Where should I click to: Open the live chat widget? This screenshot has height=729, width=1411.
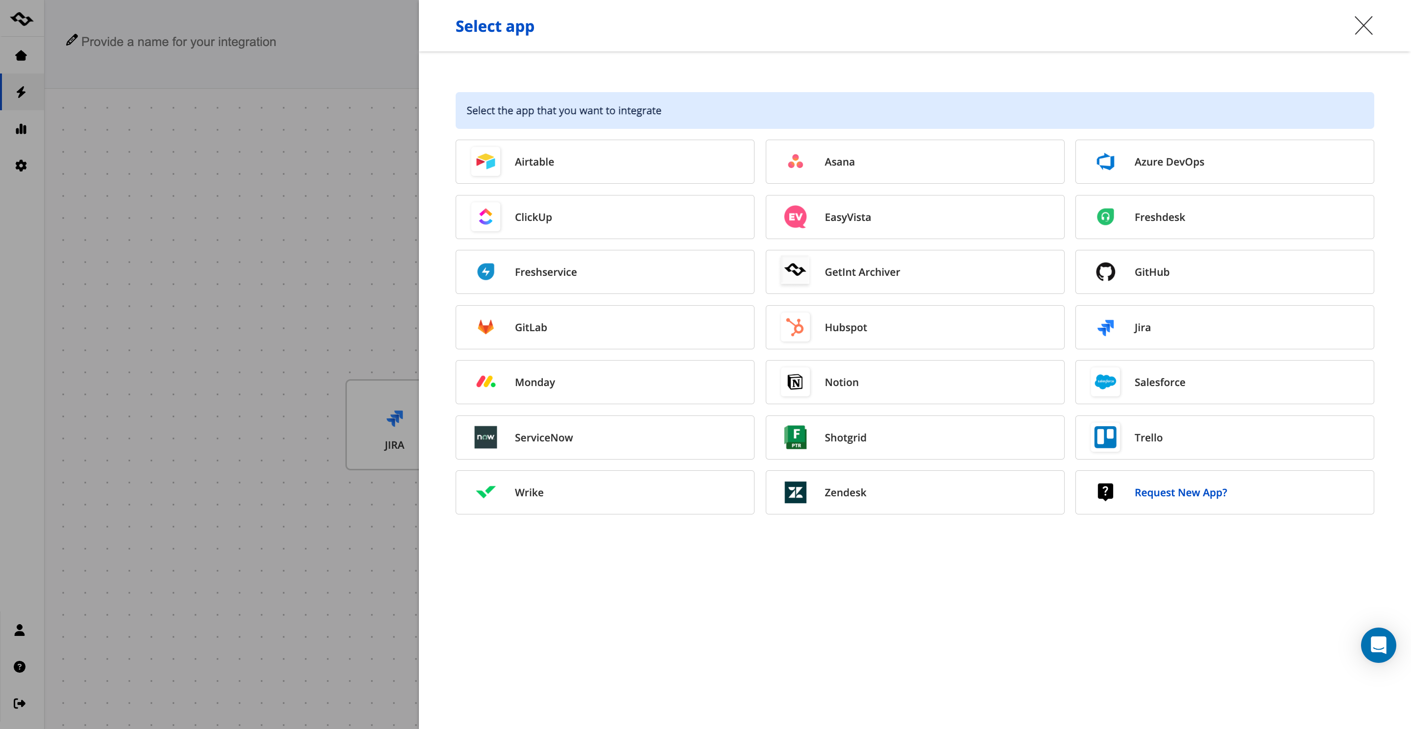tap(1378, 645)
